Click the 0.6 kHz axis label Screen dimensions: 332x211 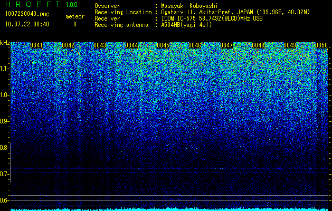click(4, 200)
